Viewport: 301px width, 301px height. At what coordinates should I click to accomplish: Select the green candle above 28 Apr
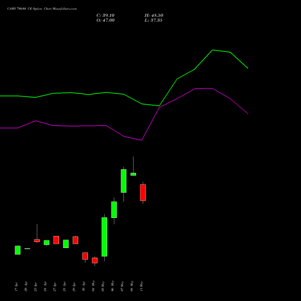tap(66, 244)
